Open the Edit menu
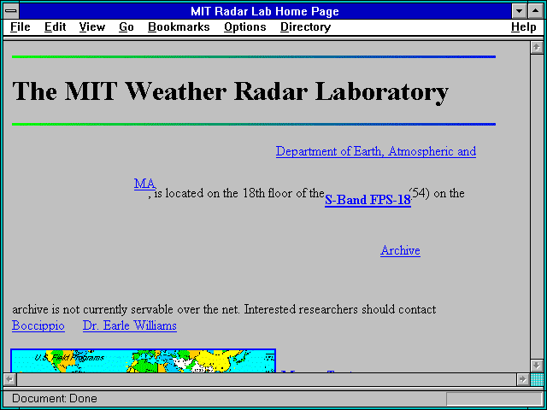This screenshot has width=547, height=410. click(x=55, y=27)
